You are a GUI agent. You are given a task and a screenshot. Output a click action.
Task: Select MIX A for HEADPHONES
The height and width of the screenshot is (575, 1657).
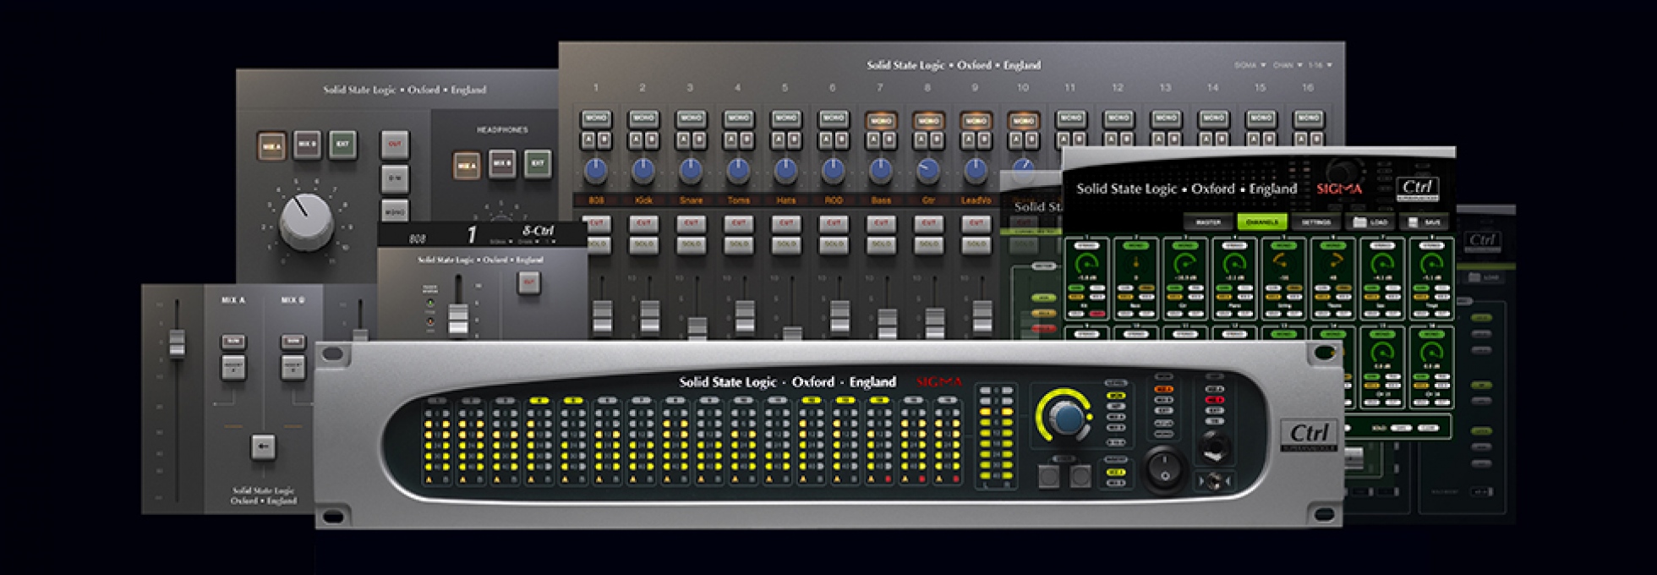(x=466, y=166)
